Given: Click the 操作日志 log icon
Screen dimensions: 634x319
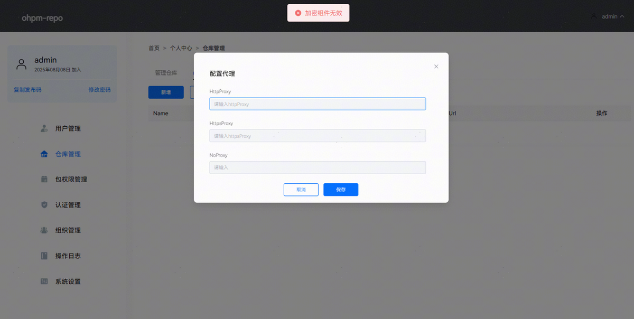Looking at the screenshot, I should [44, 256].
